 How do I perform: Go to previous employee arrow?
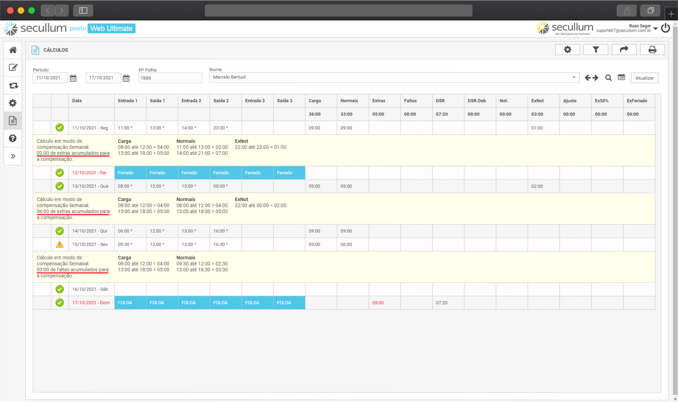click(x=588, y=78)
